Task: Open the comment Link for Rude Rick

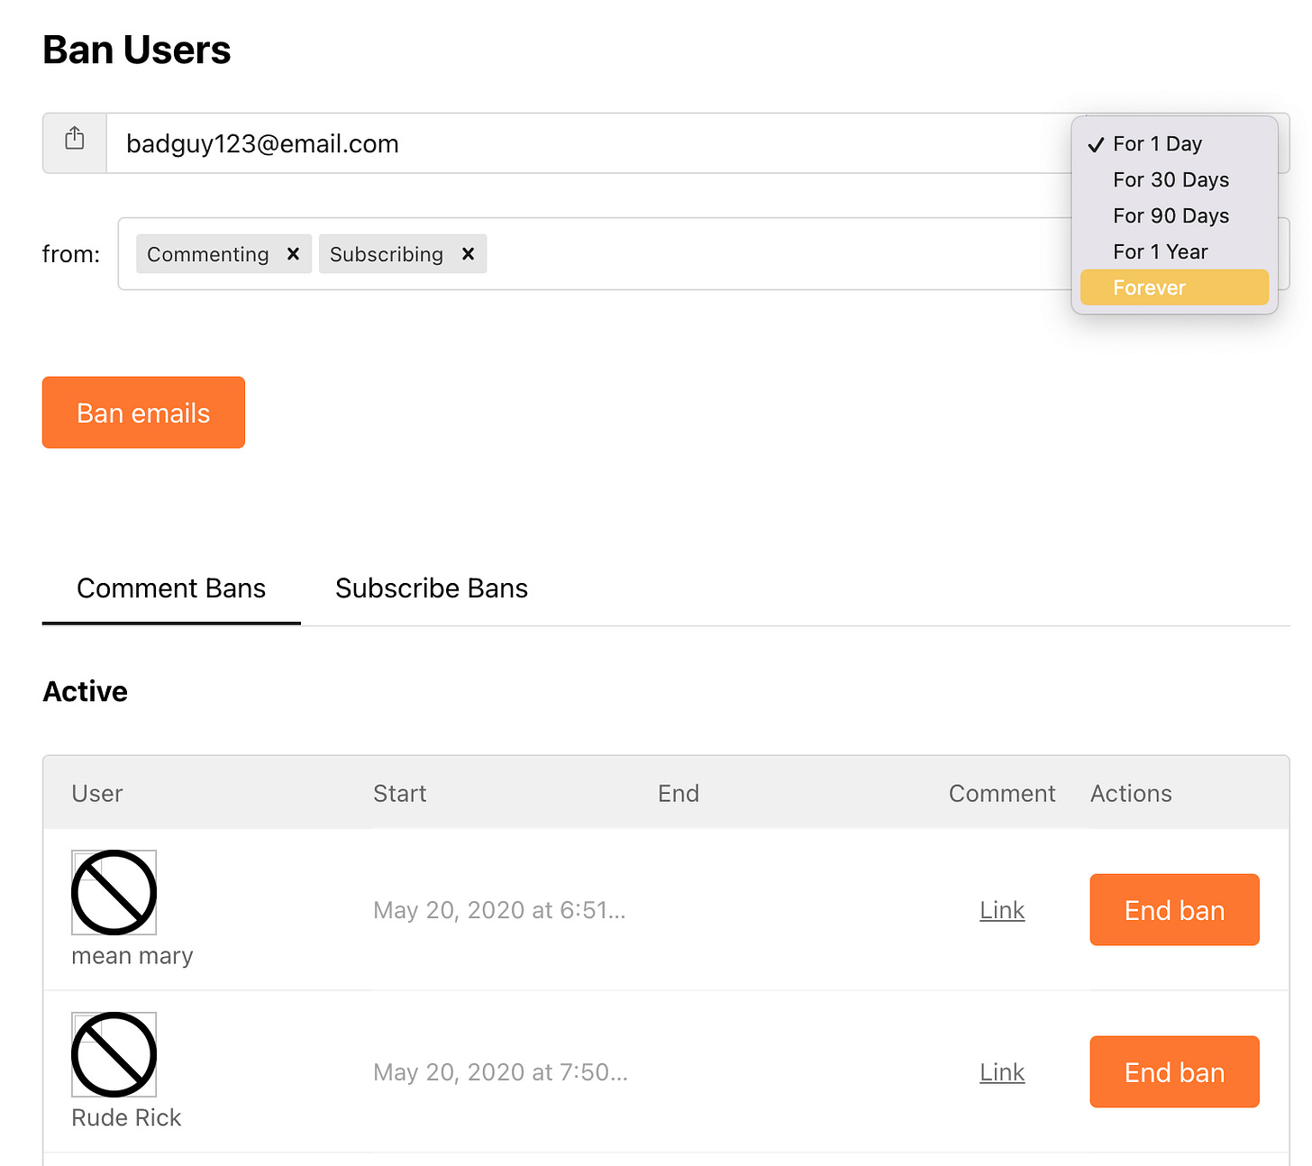Action: coord(1001,1071)
